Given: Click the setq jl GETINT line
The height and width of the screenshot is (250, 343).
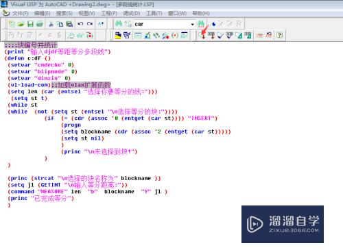Looking at the screenshot, I should click(67, 185).
